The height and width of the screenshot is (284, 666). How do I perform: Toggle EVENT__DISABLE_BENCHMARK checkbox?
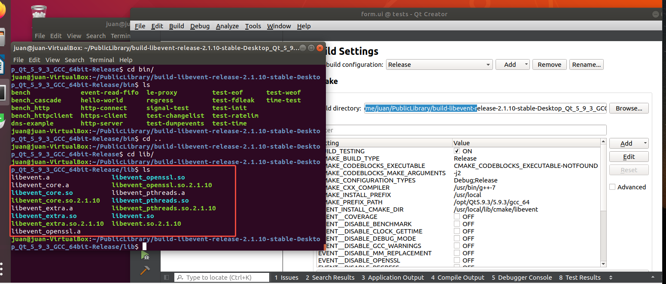[457, 224]
